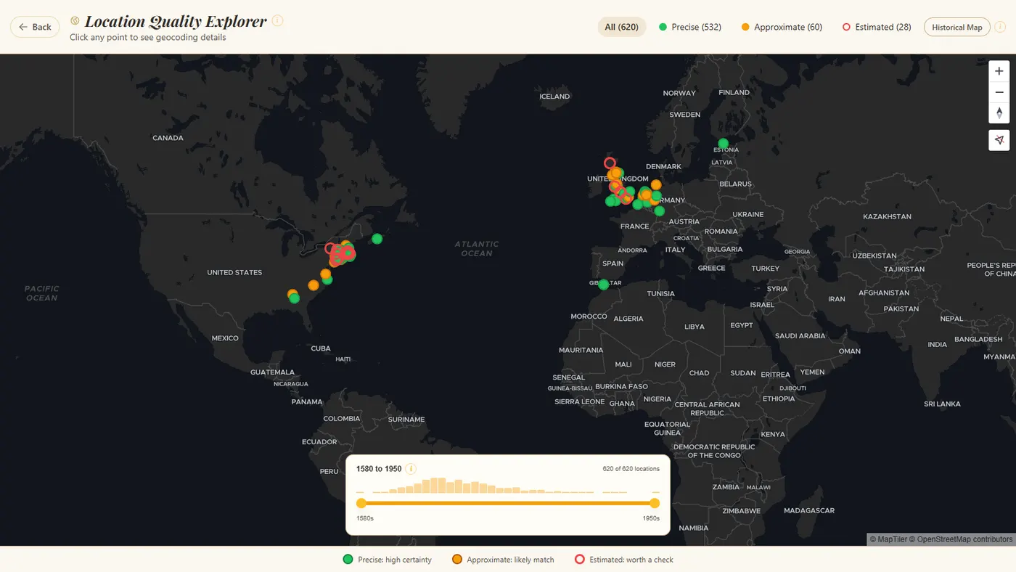The height and width of the screenshot is (572, 1016).
Task: Click the 620 of 620 locations count
Action: (x=631, y=469)
